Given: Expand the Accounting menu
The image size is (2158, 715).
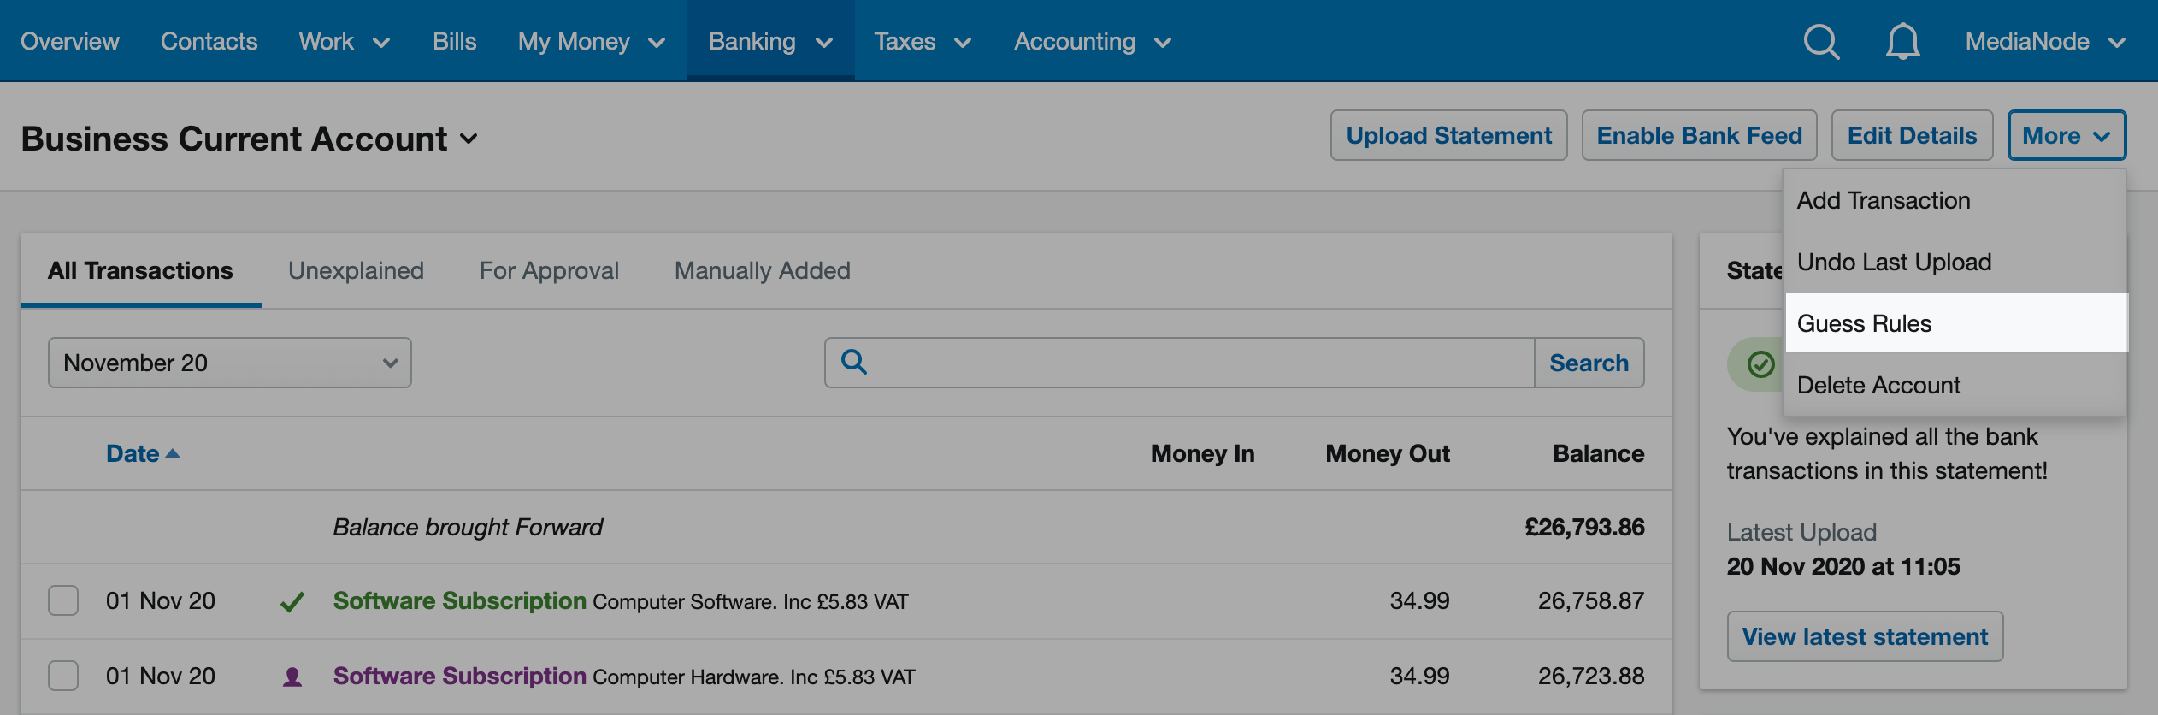Looking at the screenshot, I should pos(1093,41).
